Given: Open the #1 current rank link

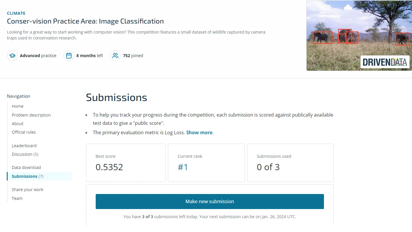Looking at the screenshot, I should (x=183, y=167).
